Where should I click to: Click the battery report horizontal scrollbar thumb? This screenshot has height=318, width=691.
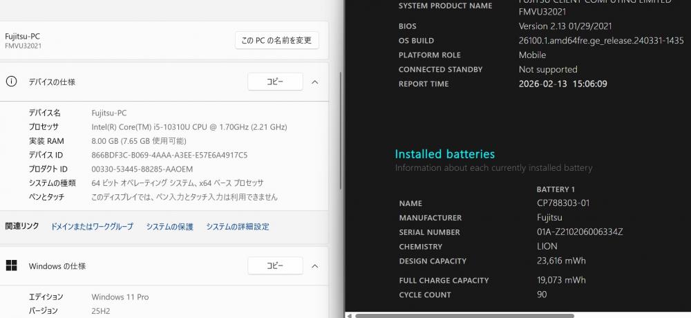464,315
